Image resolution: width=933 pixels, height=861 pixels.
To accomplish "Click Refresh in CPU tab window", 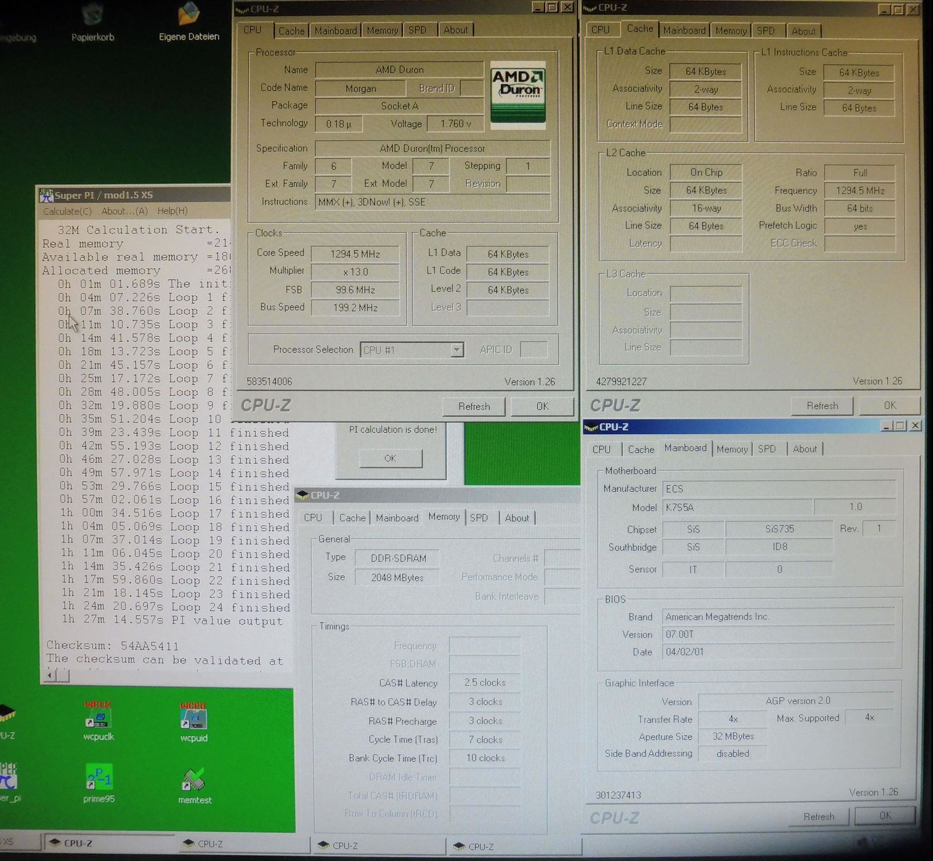I will coord(474,406).
